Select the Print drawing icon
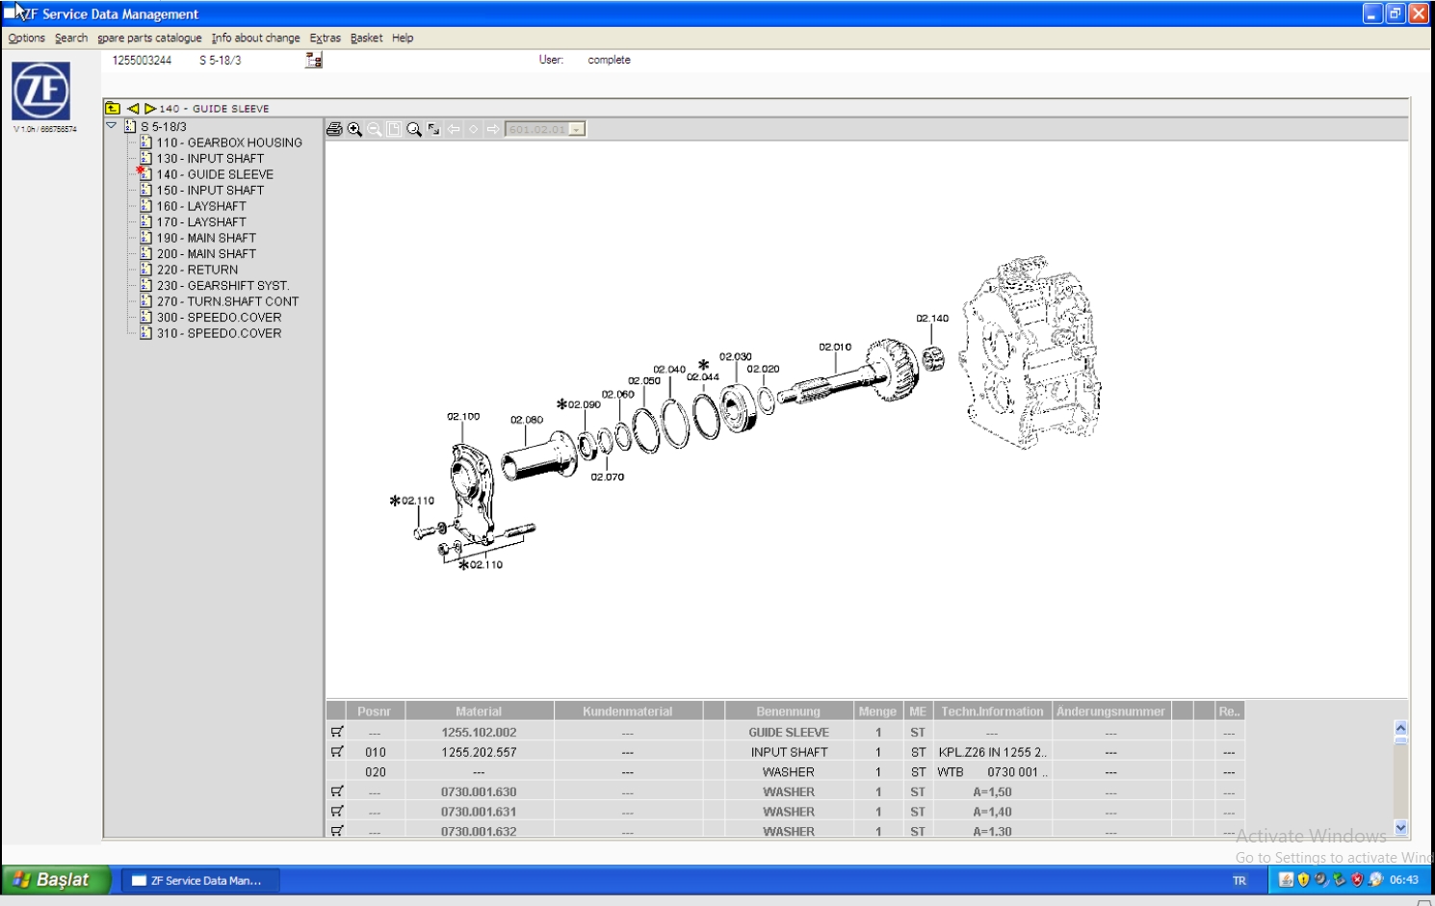 click(336, 129)
